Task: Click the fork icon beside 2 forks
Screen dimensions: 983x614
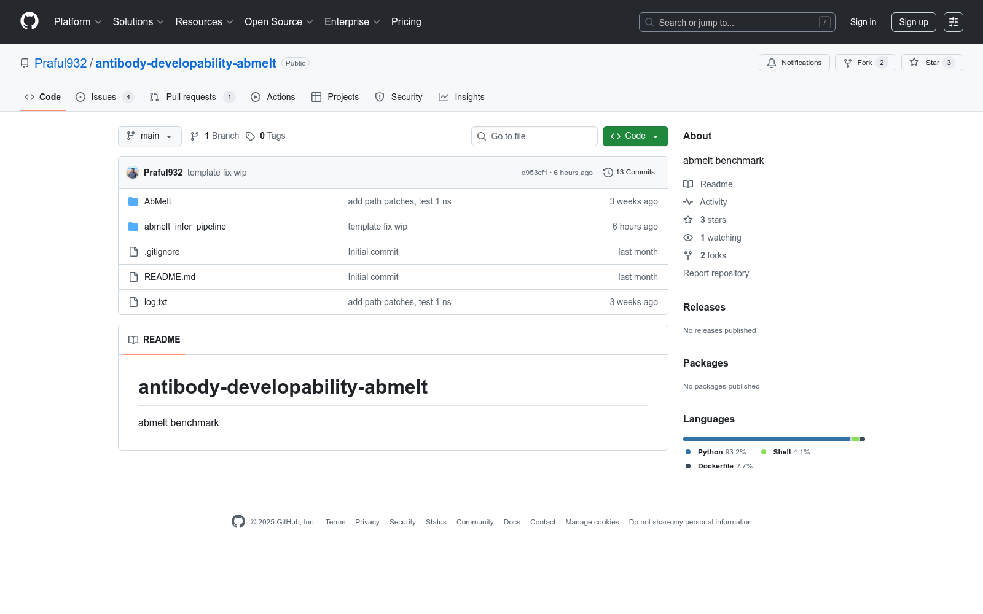Action: (x=688, y=255)
